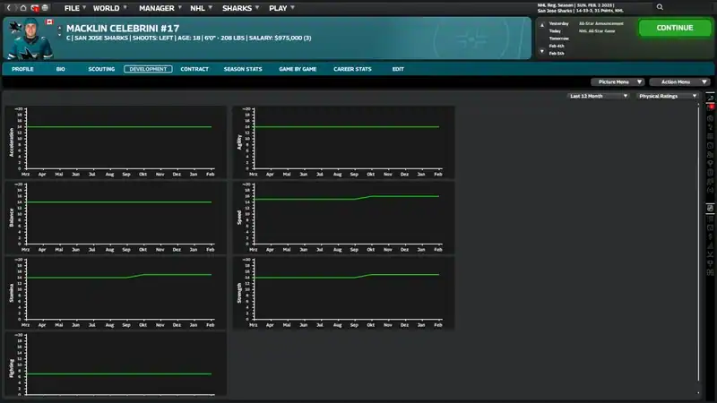Click the Balance rating chart
Image resolution: width=717 pixels, height=403 pixels.
116,218
